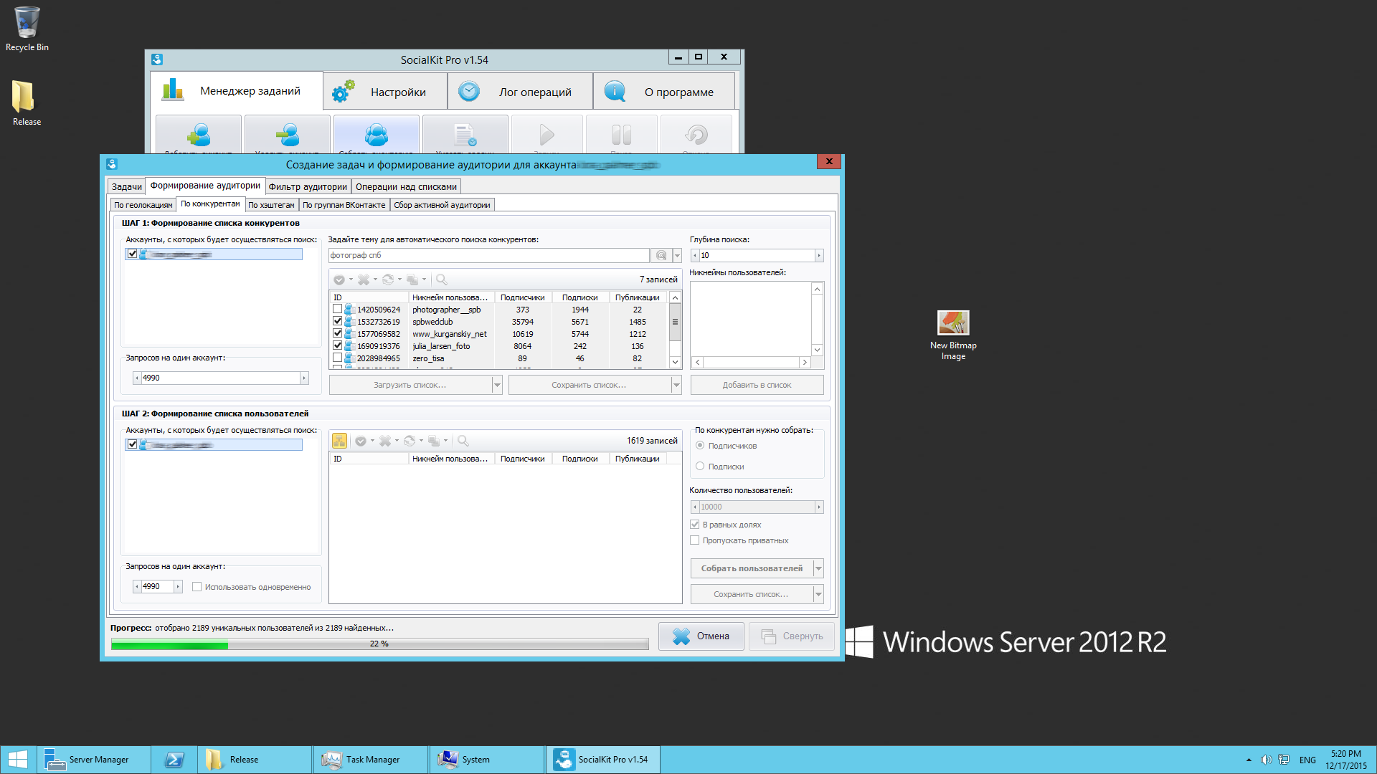This screenshot has height=774, width=1377.
Task: Click the delete X icon in step 2 toolbar
Action: pos(385,441)
